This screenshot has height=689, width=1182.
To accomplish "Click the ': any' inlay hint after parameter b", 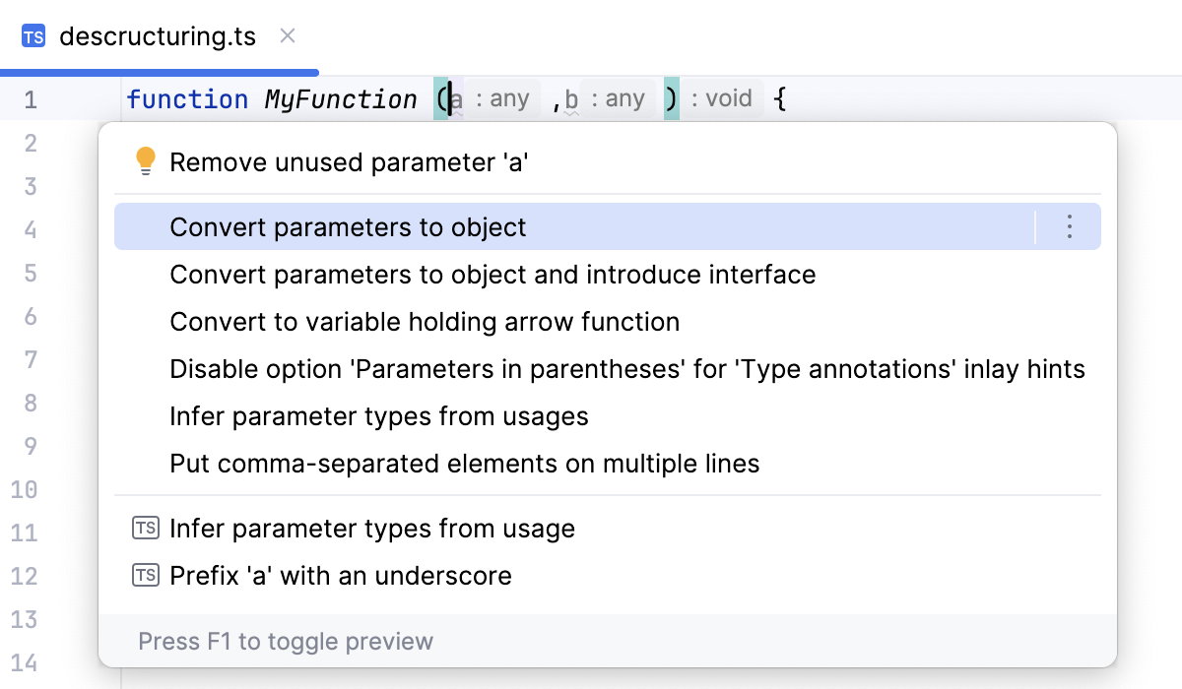I will pyautogui.click(x=621, y=98).
